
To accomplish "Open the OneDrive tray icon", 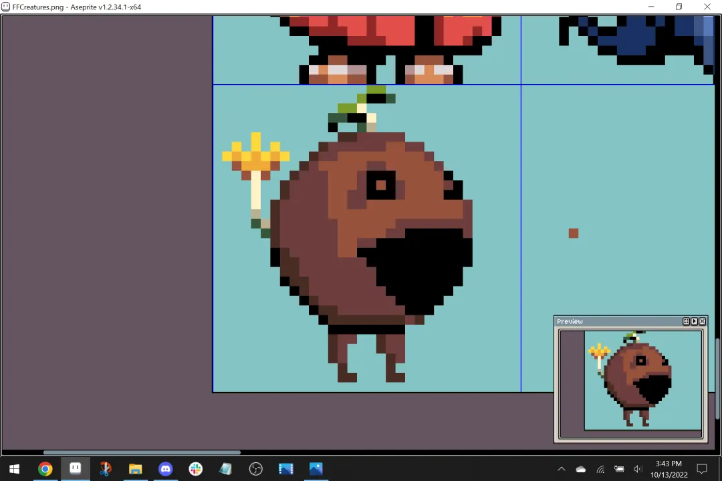I will 581,469.
